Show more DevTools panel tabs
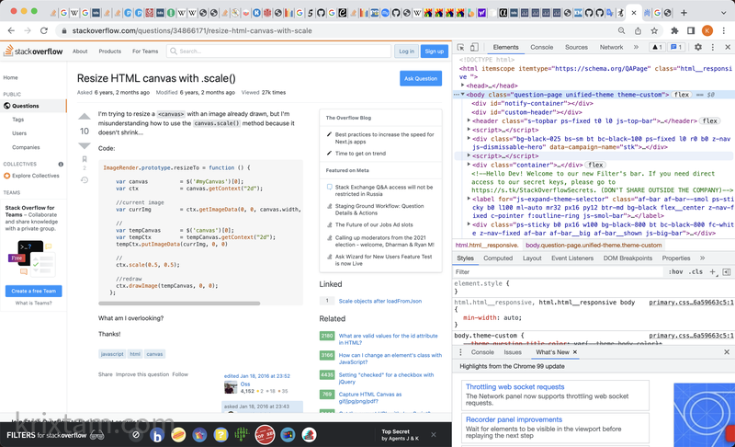 (636, 47)
